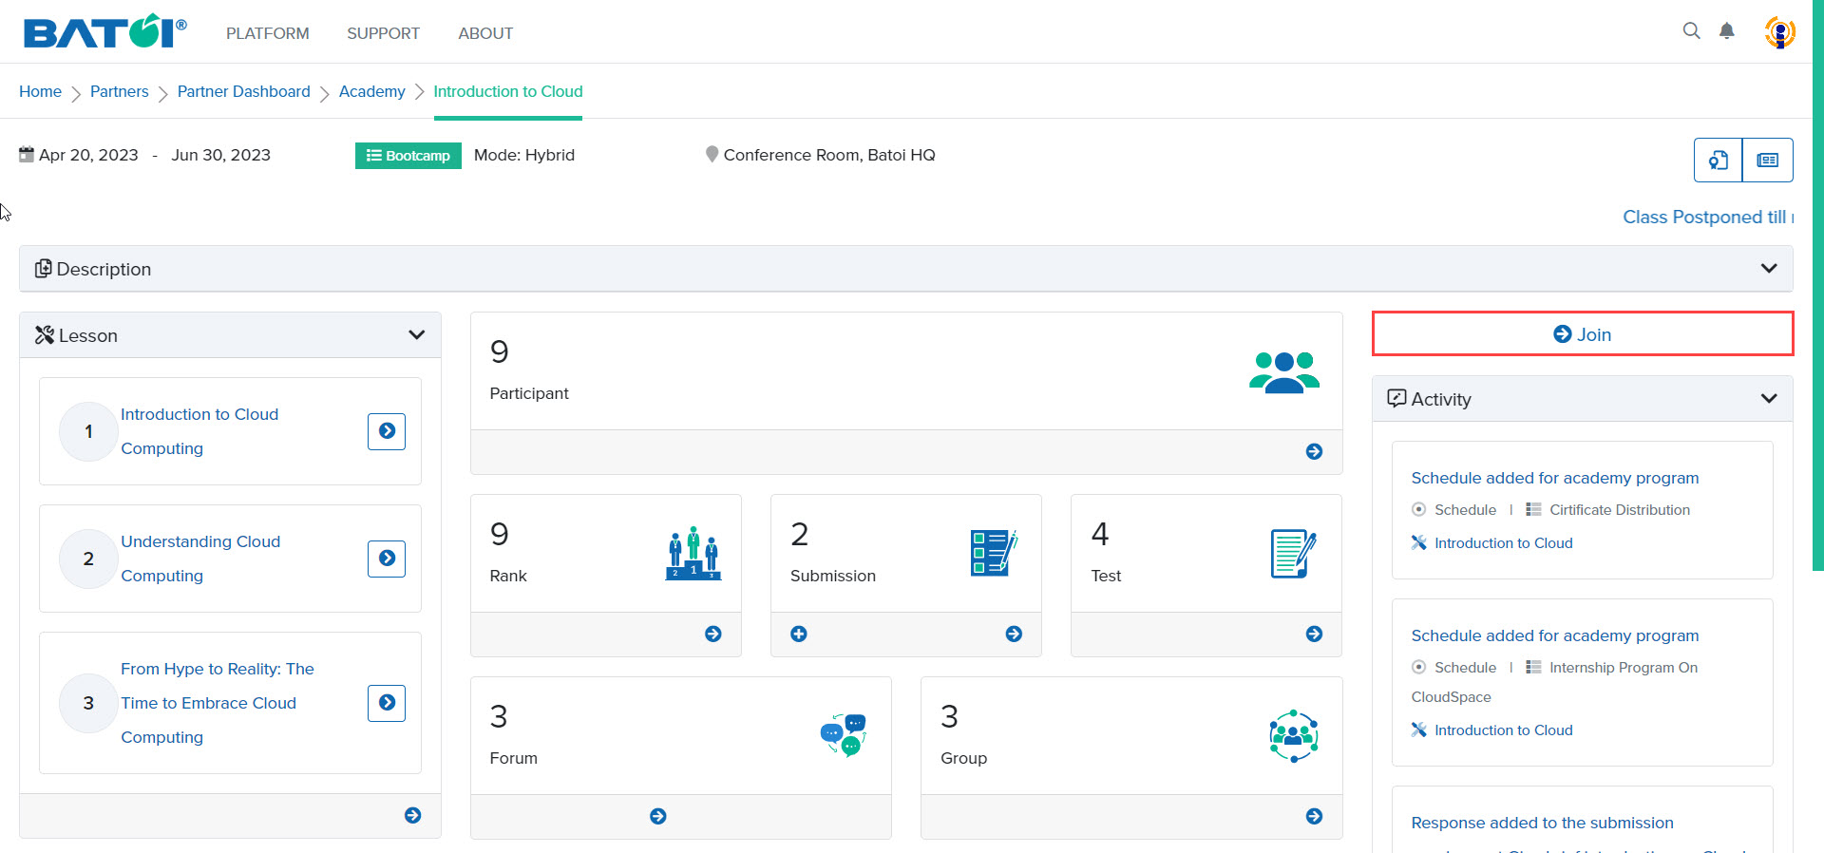
Task: Click the Rank podium icon
Action: point(693,553)
